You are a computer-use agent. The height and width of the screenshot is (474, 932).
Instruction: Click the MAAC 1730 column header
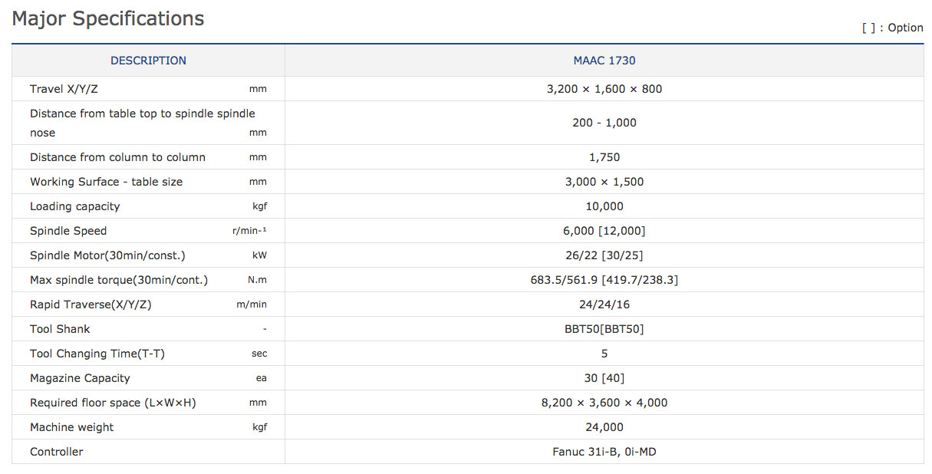pyautogui.click(x=604, y=61)
